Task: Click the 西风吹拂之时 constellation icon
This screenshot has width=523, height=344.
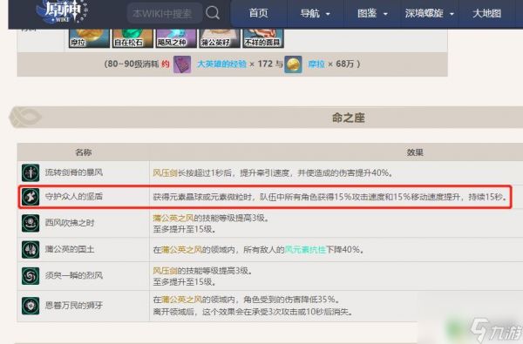Action: (31, 223)
